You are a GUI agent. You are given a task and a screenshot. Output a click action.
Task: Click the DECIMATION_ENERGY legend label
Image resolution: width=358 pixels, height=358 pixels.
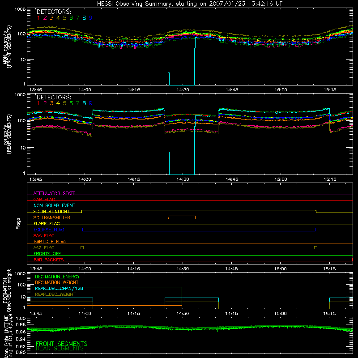coord(57,277)
